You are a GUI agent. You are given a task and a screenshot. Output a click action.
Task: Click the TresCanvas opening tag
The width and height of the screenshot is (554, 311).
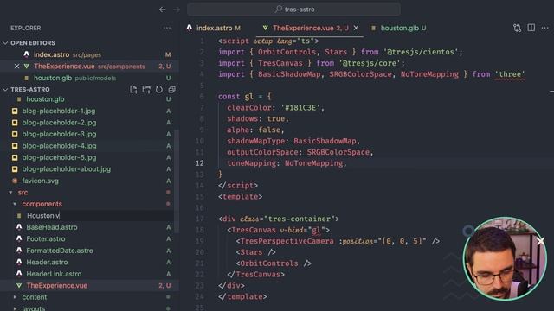tap(279, 230)
